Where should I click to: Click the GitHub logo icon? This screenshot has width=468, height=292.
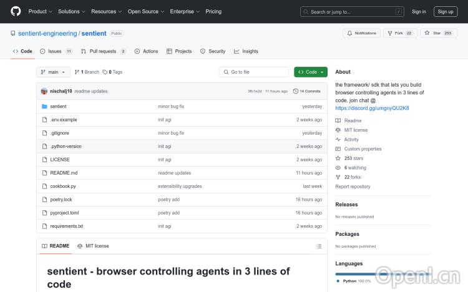click(x=16, y=11)
